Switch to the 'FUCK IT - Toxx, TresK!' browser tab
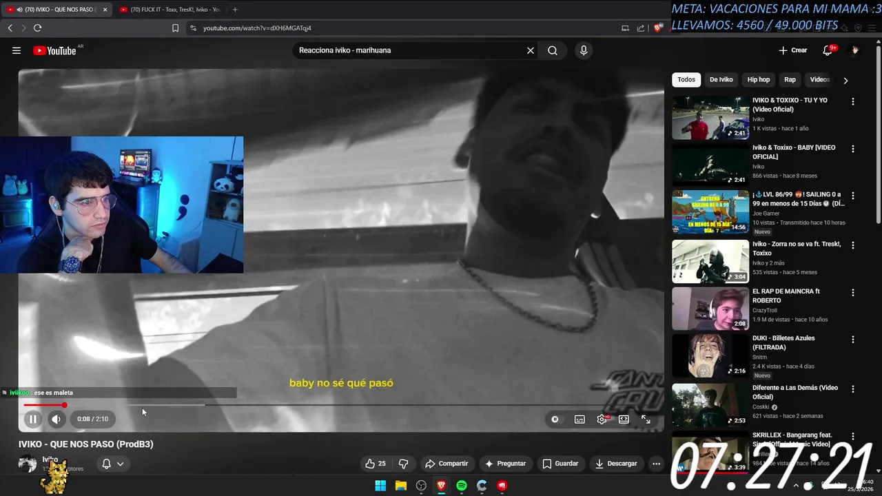Image resolution: width=882 pixels, height=496 pixels. coord(170,10)
